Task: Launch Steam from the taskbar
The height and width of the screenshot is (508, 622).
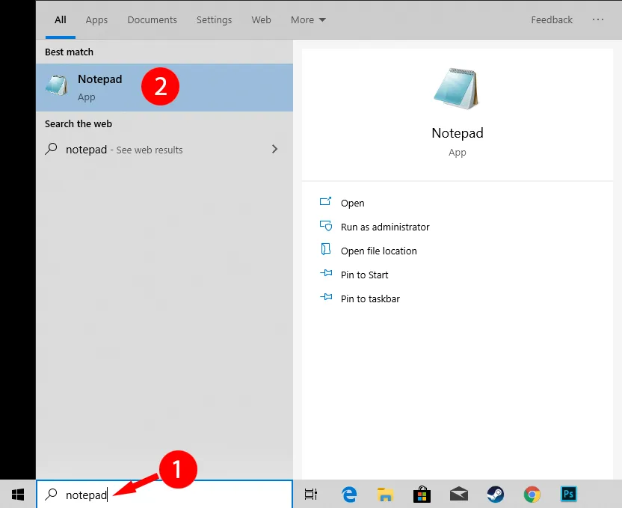Action: pos(495,495)
